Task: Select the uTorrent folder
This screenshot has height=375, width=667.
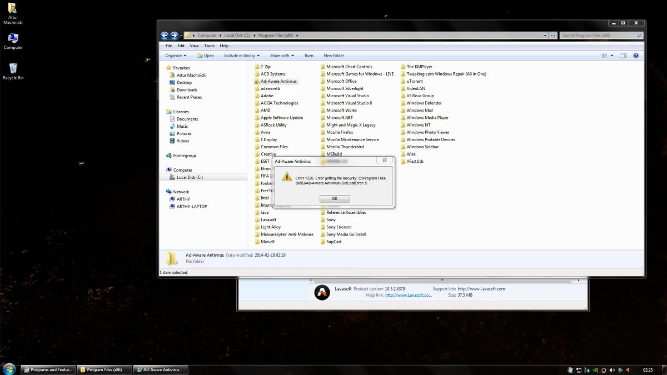Action: click(411, 81)
